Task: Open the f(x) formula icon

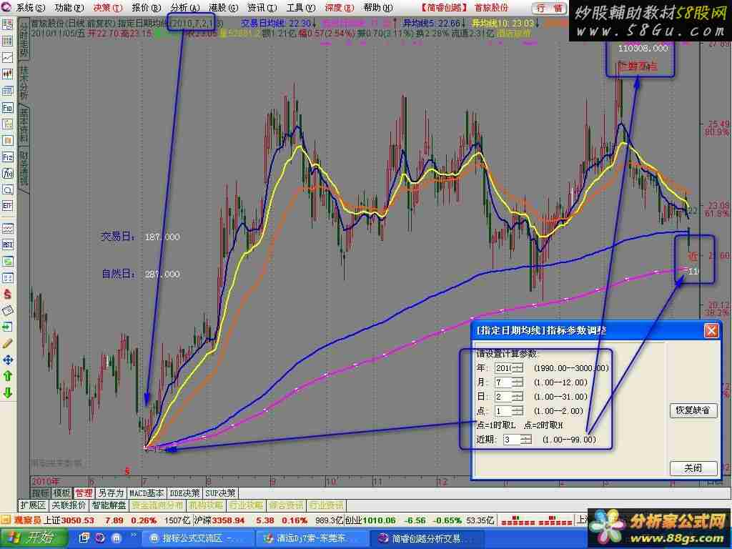Action: click(x=7, y=173)
